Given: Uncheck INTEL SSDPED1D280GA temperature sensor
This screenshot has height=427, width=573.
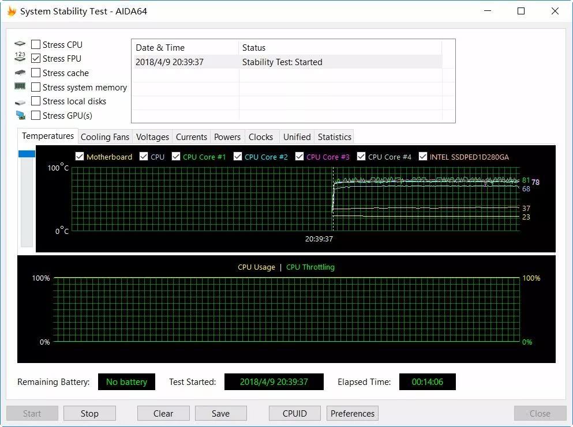Looking at the screenshot, I should [423, 157].
